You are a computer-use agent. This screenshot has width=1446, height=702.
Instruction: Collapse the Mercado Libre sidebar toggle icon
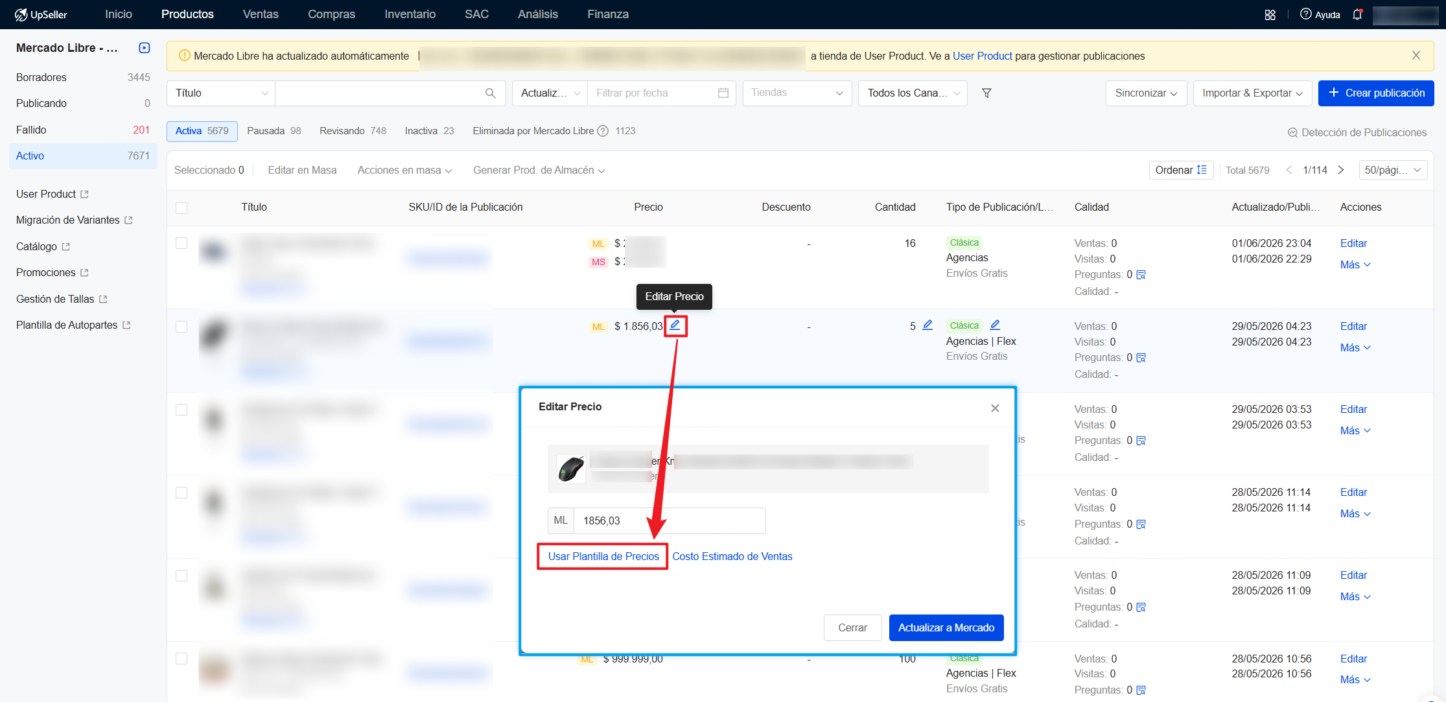pyautogui.click(x=145, y=48)
